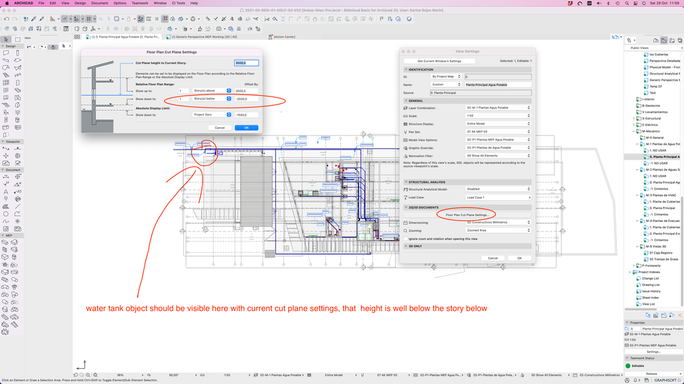The height and width of the screenshot is (384, 684).
Task: Collapse the Structural Analysis section
Action: point(406,182)
